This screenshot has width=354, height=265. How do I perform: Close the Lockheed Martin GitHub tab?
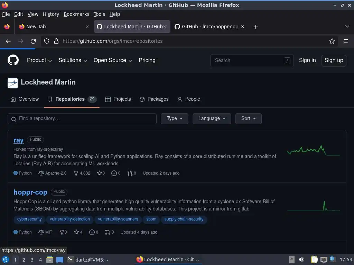(165, 27)
